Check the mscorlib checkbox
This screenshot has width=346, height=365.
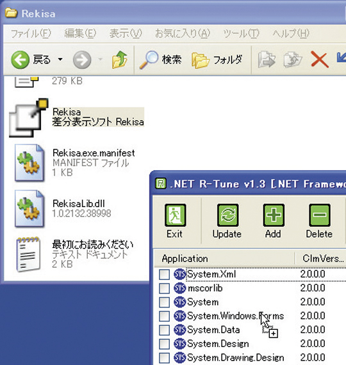point(164,288)
